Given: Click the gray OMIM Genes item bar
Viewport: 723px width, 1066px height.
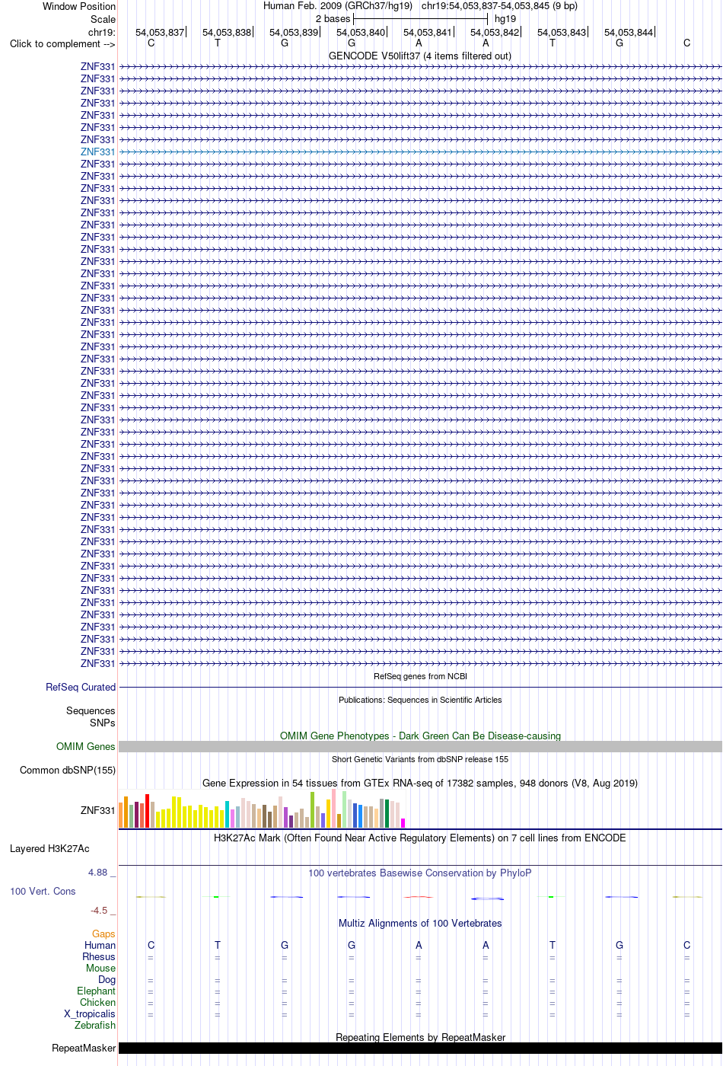Looking at the screenshot, I should click(x=420, y=747).
